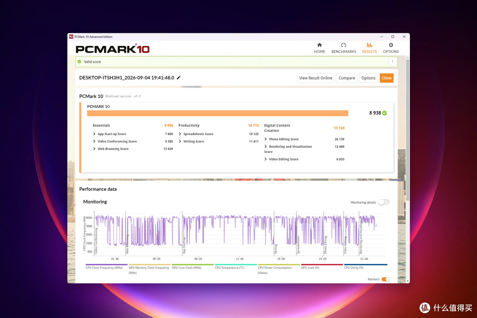Click the Video Conferencing marker in chart
The height and width of the screenshot is (318, 477).
[96, 241]
